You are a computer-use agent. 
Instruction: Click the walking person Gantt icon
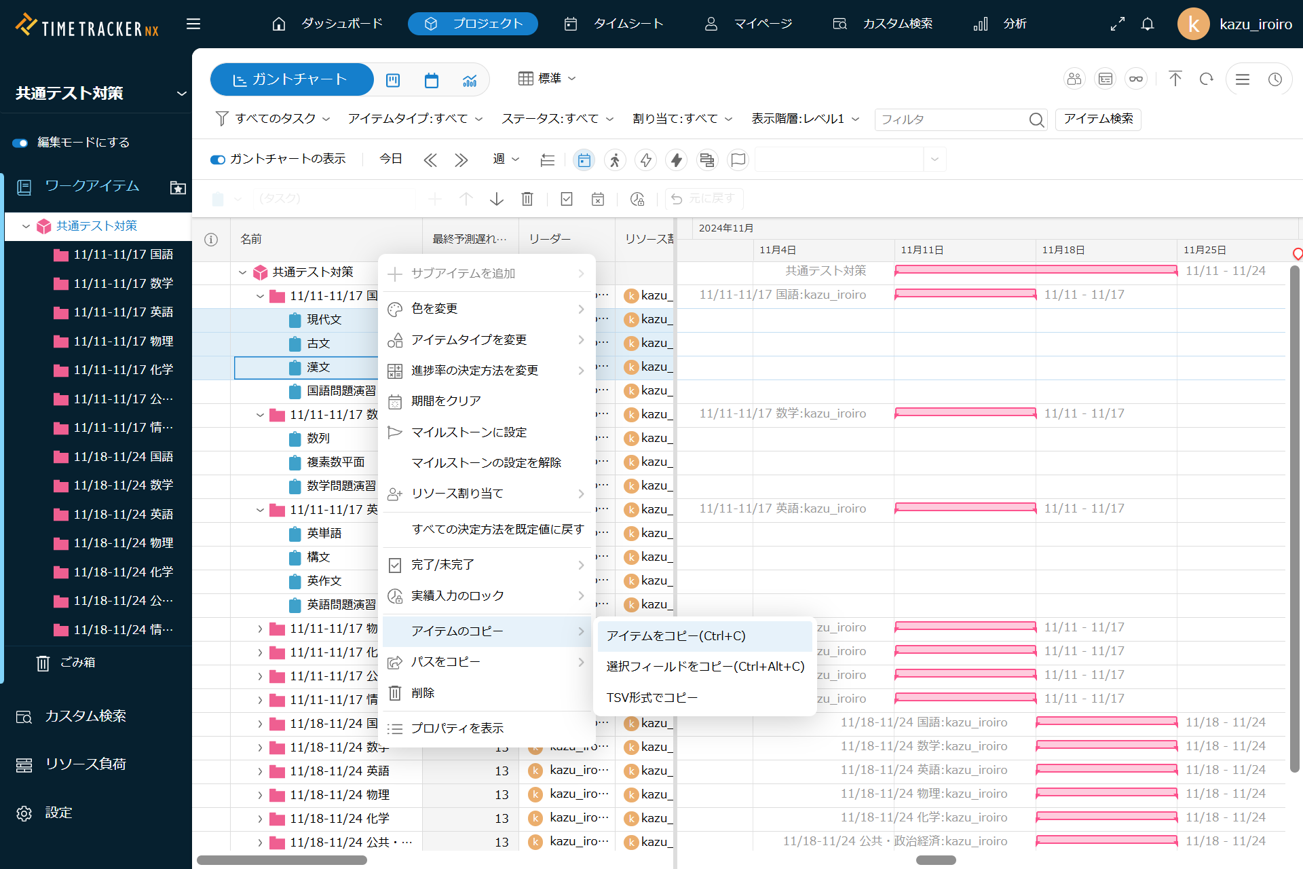click(615, 160)
